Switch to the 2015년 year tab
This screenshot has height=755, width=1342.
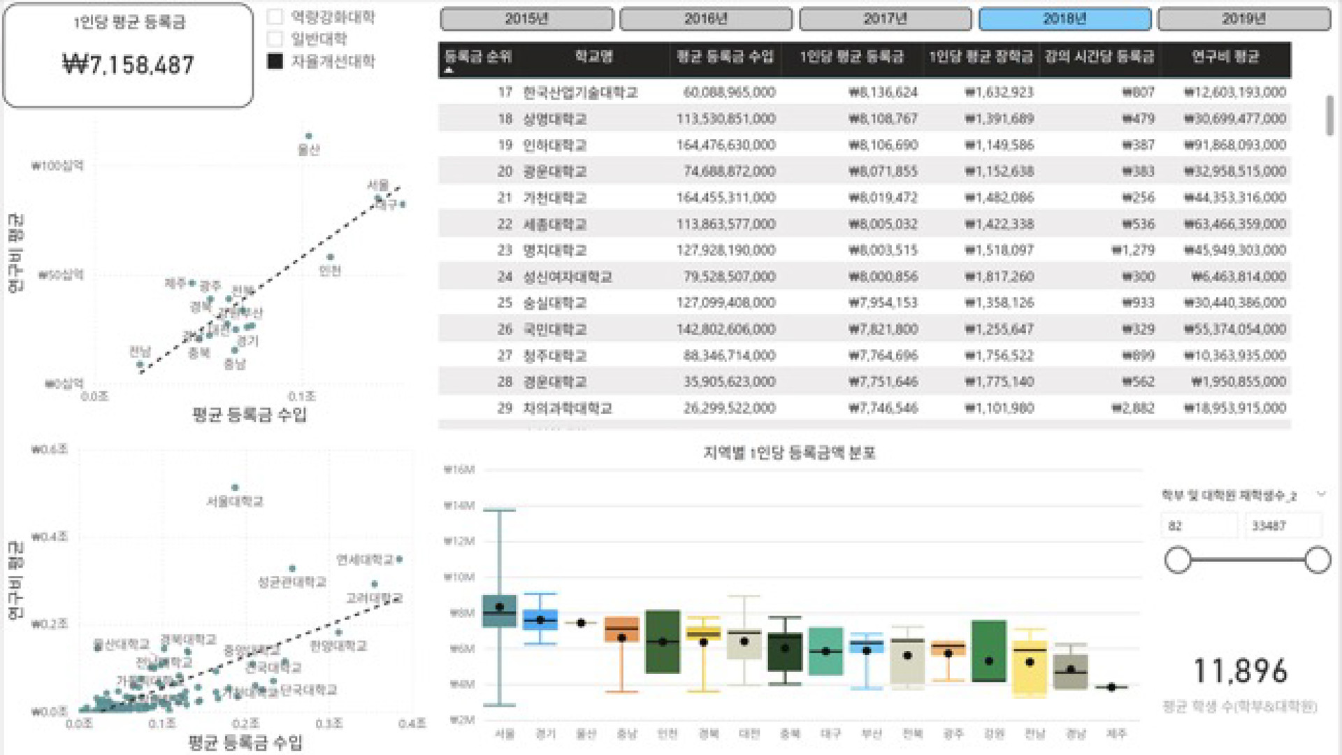click(x=527, y=19)
